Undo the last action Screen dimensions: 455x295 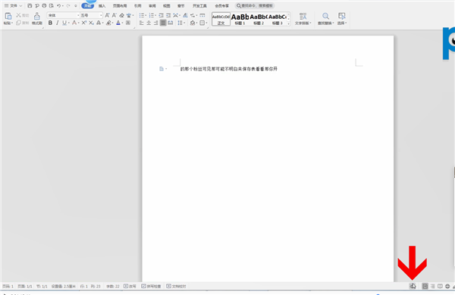tap(58, 6)
